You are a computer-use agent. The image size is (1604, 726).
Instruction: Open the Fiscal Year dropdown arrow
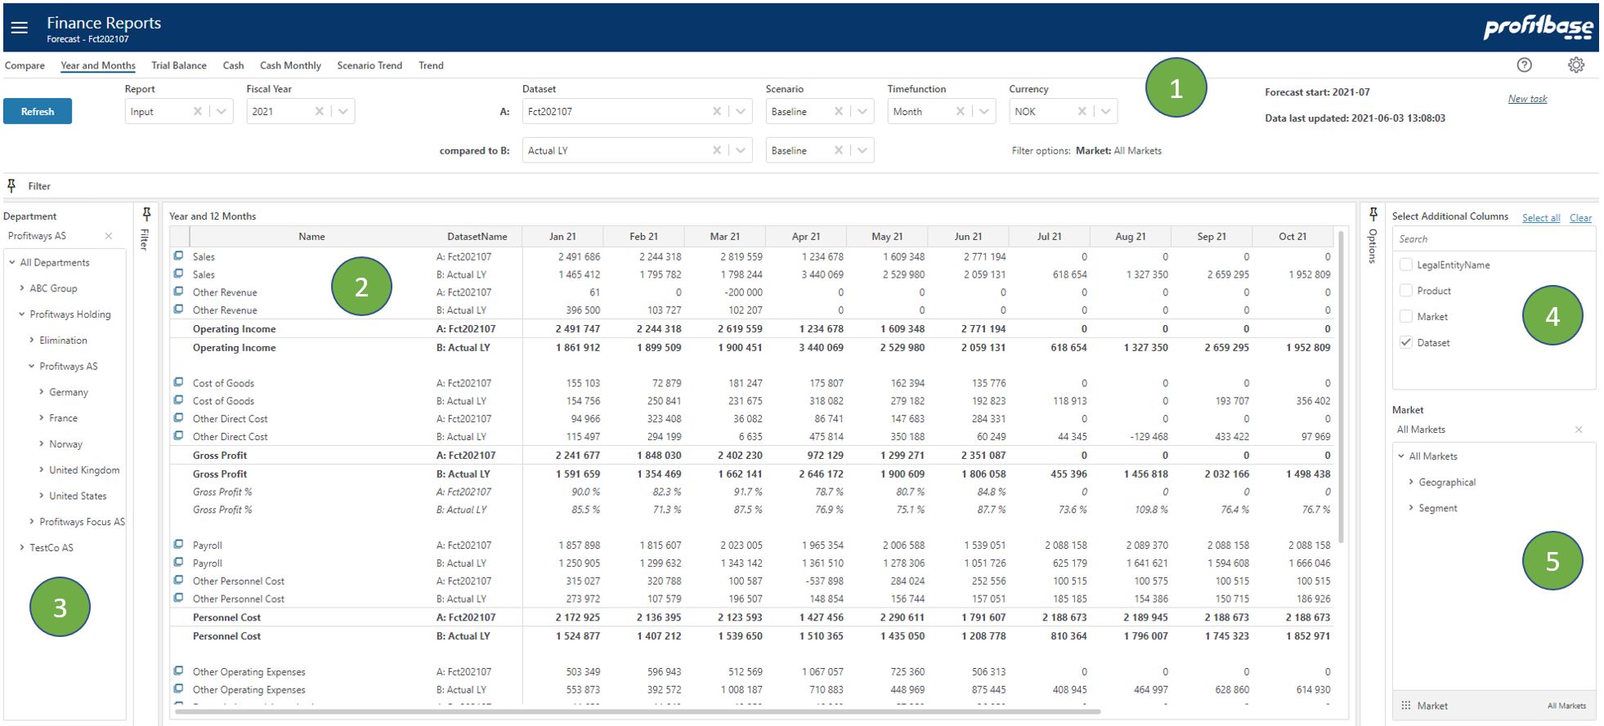tap(343, 111)
